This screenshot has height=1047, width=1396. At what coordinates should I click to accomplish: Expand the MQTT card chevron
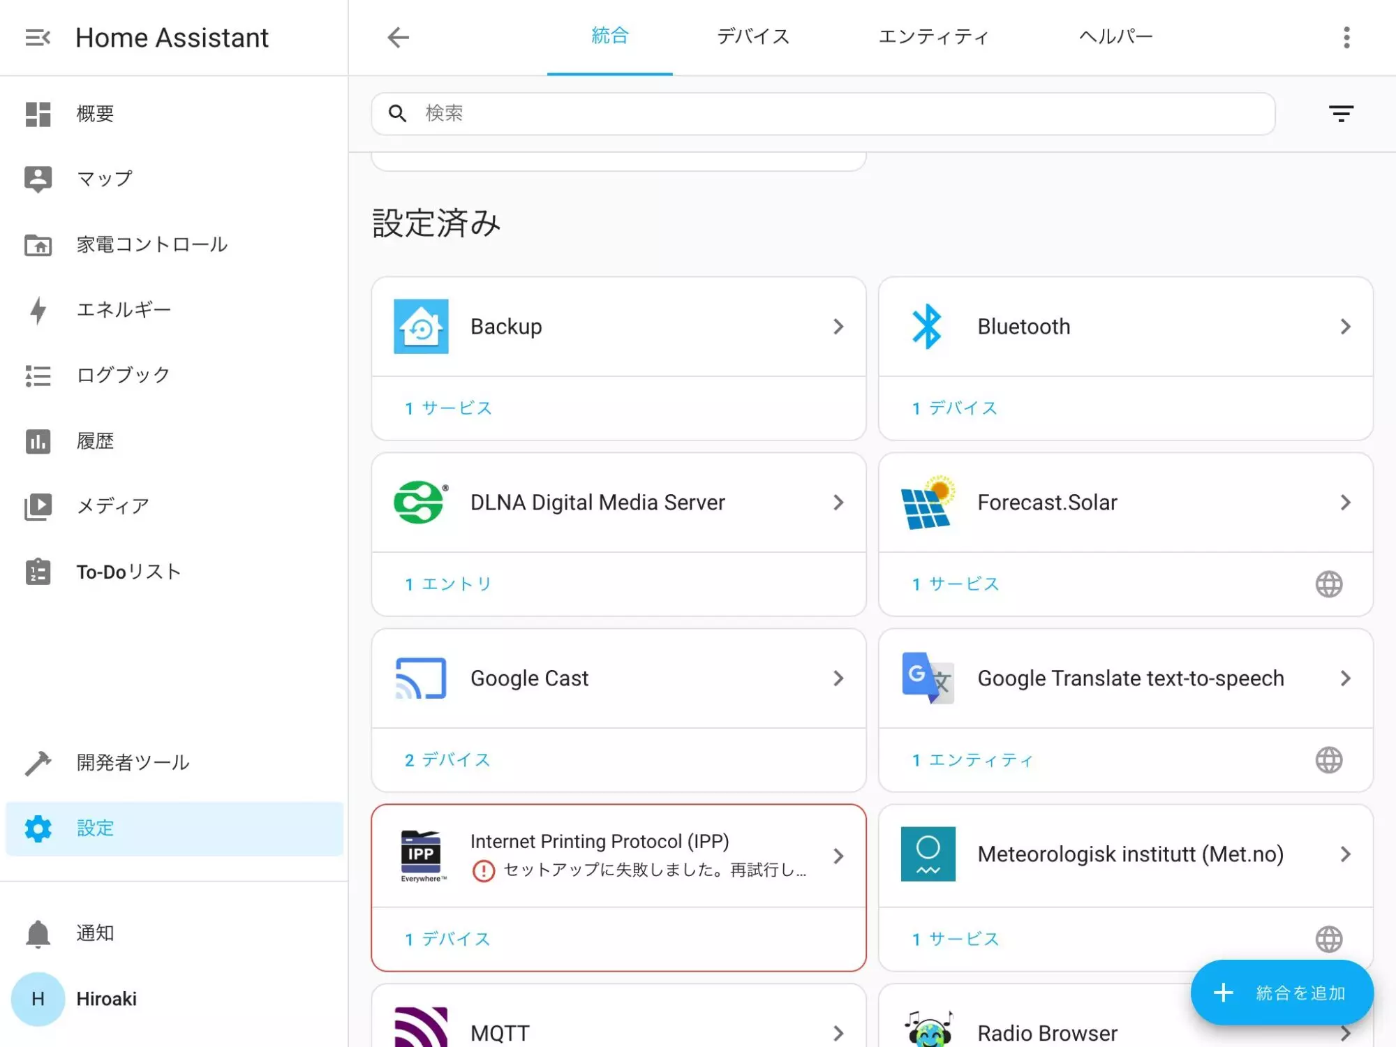(x=838, y=1034)
